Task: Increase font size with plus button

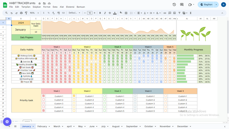Action: click(x=94, y=13)
